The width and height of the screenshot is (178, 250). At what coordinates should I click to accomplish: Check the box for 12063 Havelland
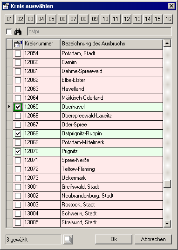pos(18,89)
